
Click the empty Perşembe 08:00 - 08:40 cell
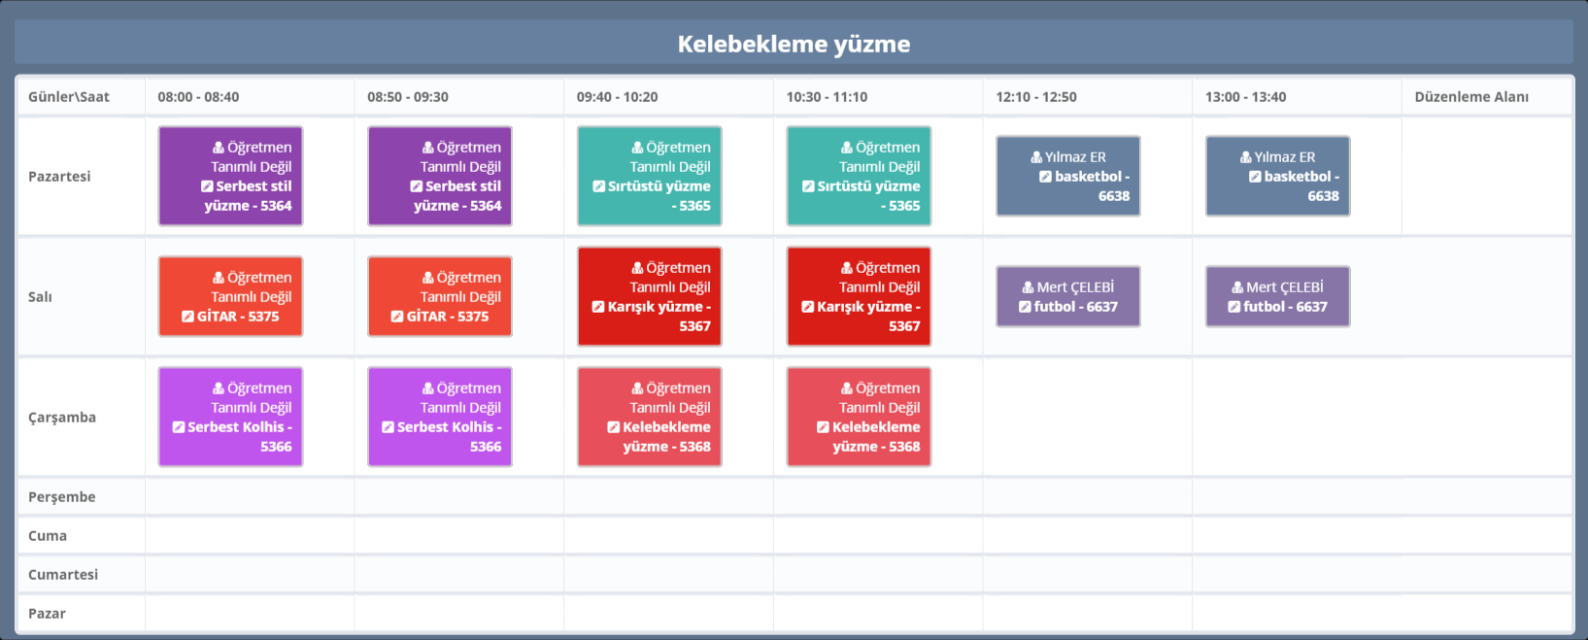[250, 496]
